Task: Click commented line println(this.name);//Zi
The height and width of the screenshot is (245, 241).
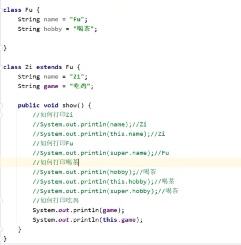Action: pos(99,134)
